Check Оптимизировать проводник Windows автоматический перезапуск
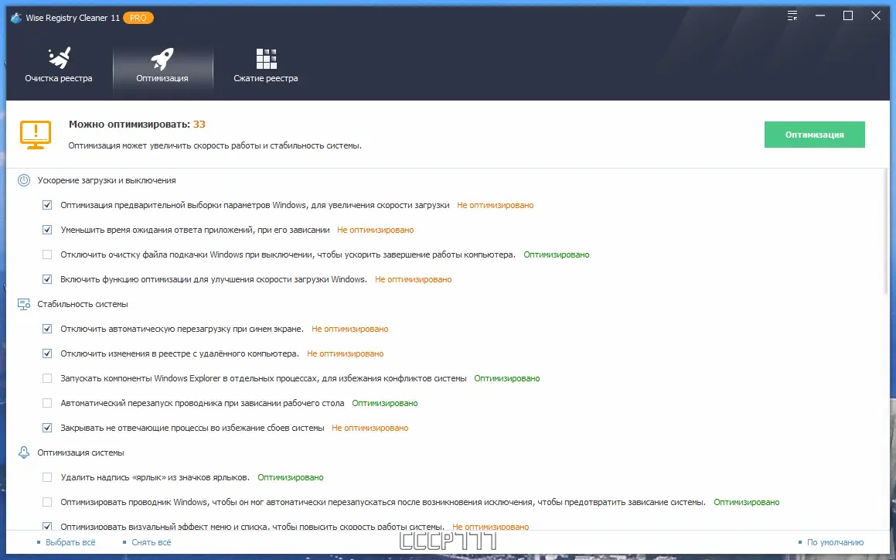This screenshot has width=896, height=560. click(47, 502)
